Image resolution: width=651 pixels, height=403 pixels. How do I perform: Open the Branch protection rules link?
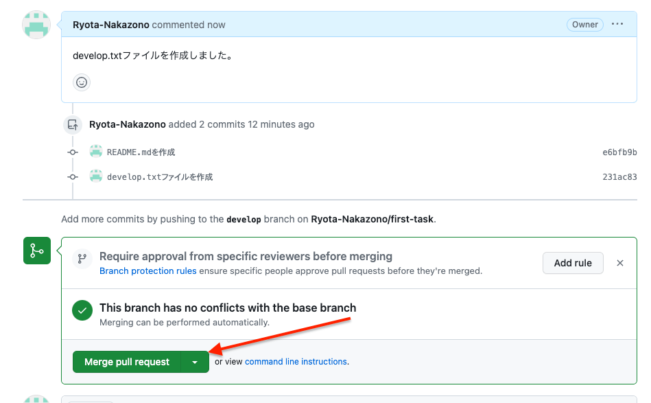pos(147,271)
